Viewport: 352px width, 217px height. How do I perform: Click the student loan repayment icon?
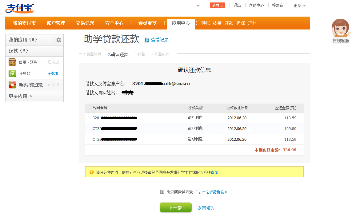coord(12,85)
